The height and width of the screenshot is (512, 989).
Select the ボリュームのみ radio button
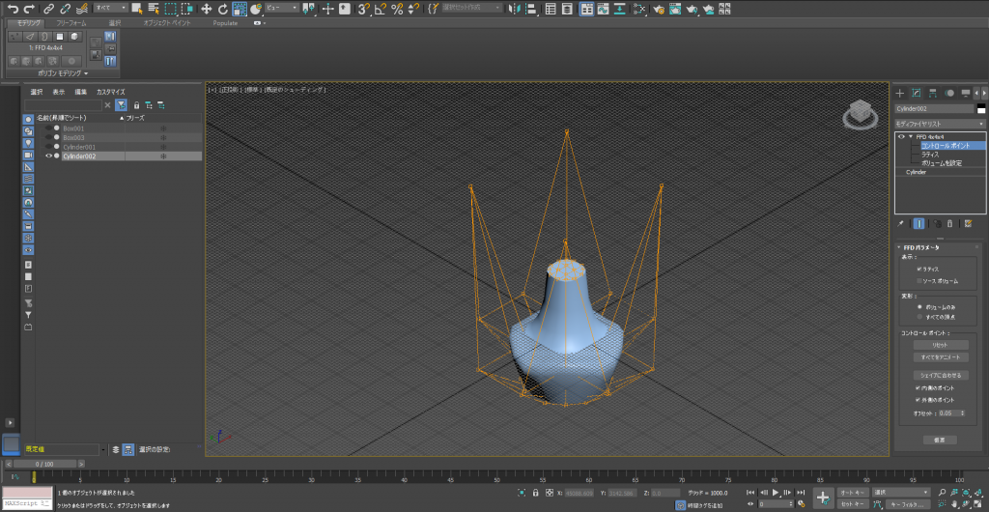point(919,306)
